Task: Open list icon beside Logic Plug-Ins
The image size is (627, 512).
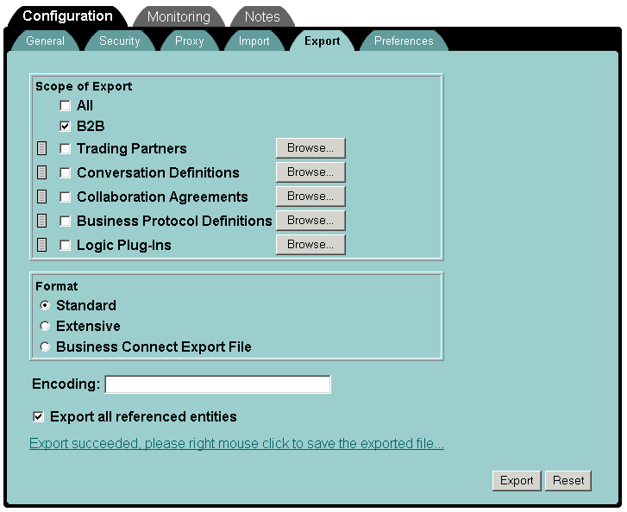Action: tap(41, 245)
